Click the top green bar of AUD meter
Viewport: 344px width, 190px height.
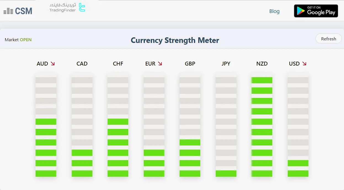point(46,122)
